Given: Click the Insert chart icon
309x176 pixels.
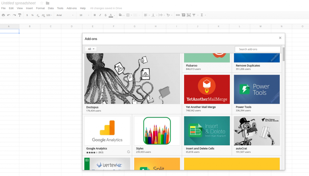Looking at the screenshot, I should coord(189,15).
